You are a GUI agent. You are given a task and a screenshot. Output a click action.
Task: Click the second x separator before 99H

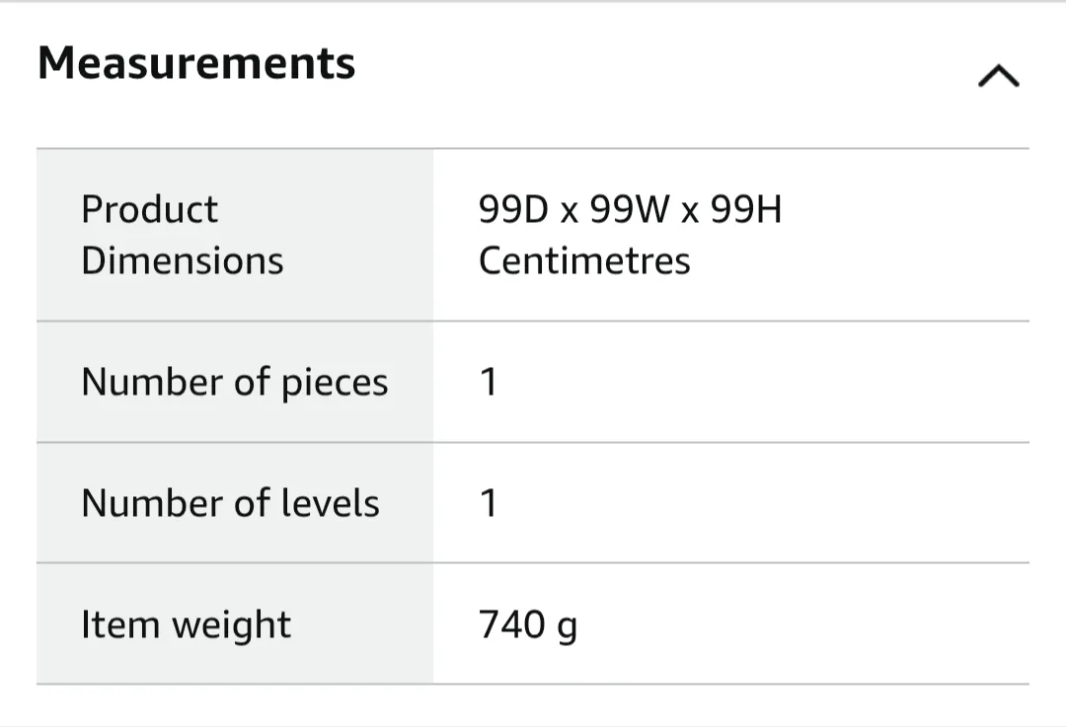[x=690, y=212]
